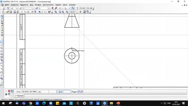Click the copy properties brush icon
188x106 pixels.
[32, 12]
